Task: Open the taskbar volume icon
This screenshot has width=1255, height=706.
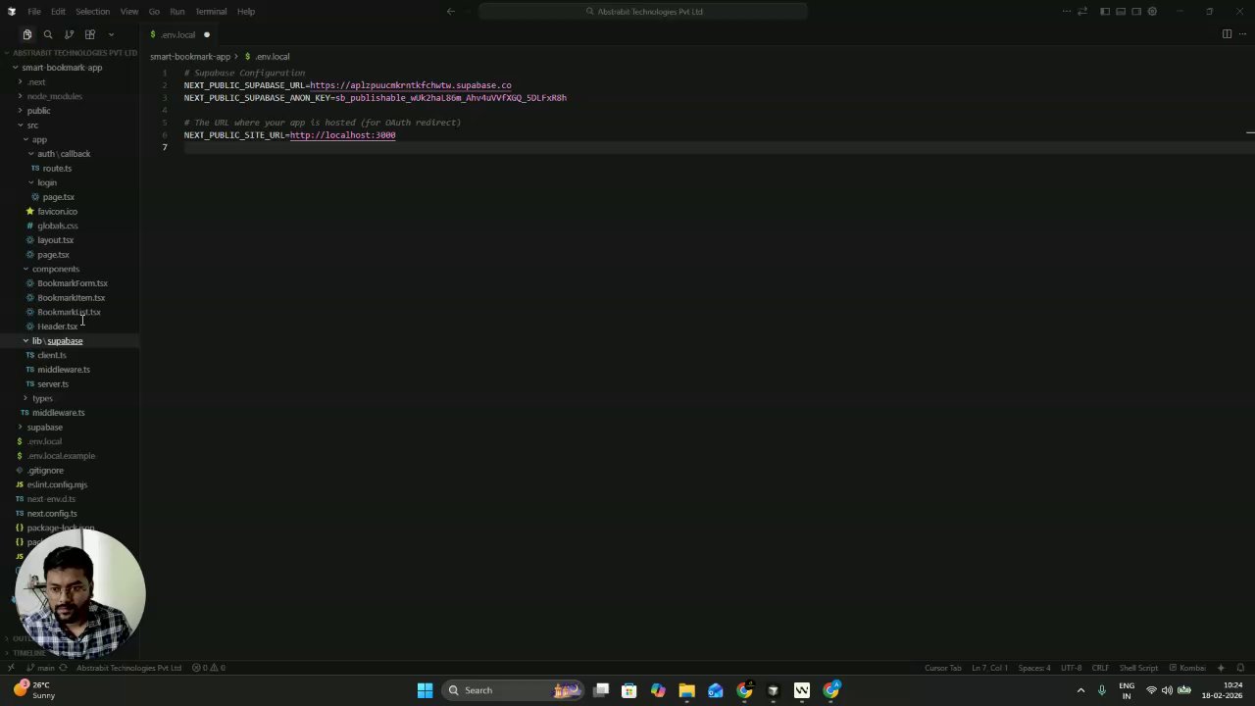Action: coord(1167,690)
